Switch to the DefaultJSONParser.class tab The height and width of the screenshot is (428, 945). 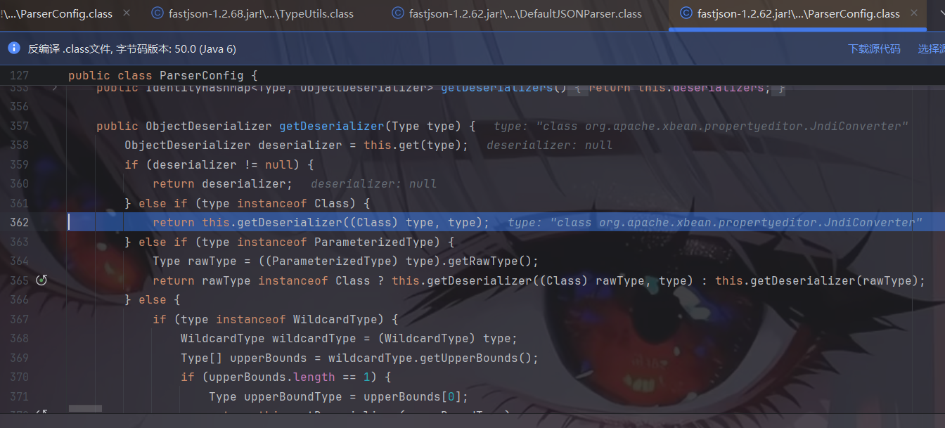coord(525,13)
